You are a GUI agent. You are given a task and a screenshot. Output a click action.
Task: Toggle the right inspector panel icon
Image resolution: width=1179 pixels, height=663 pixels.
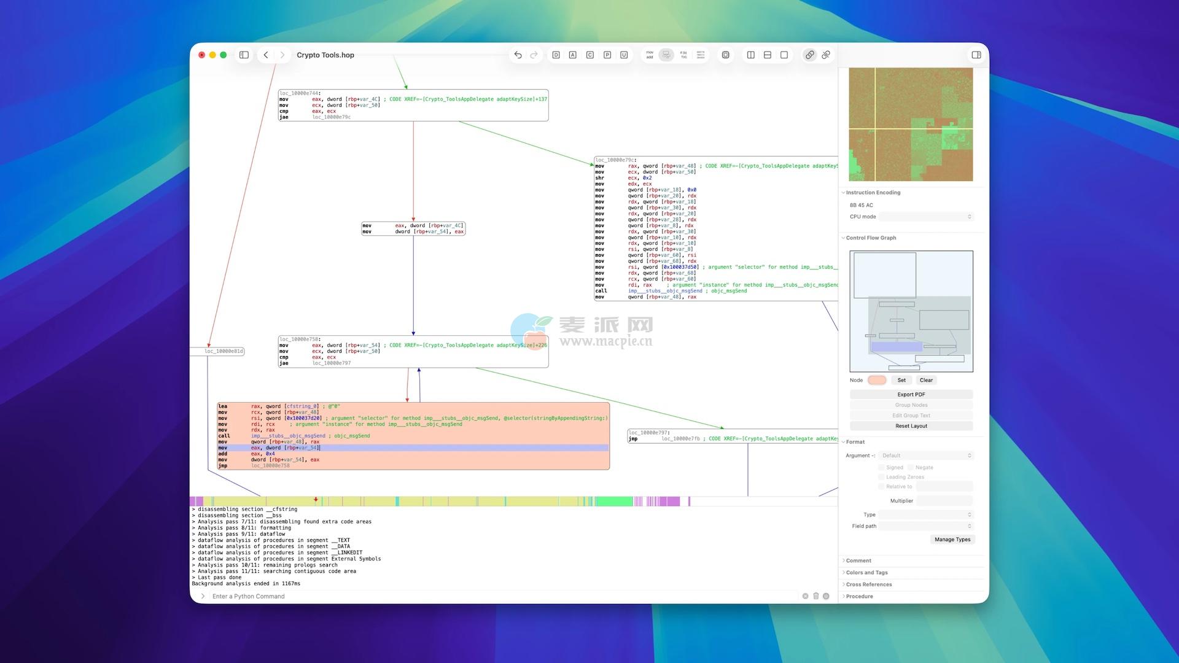976,55
